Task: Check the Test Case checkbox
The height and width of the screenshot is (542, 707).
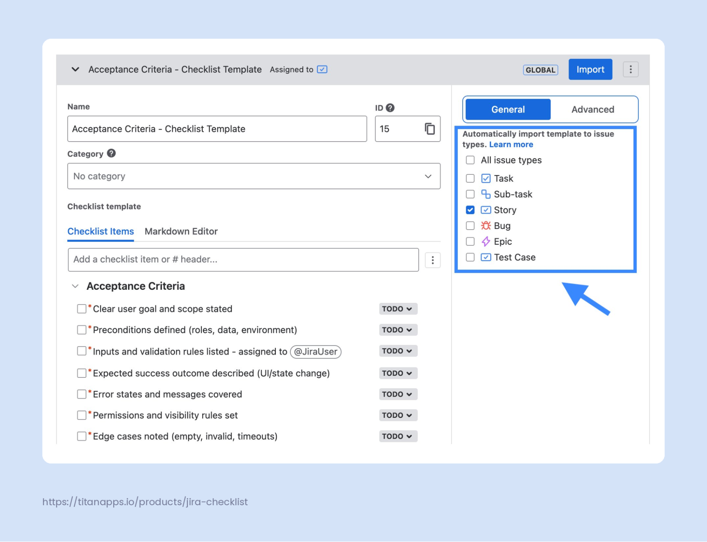Action: 470,257
